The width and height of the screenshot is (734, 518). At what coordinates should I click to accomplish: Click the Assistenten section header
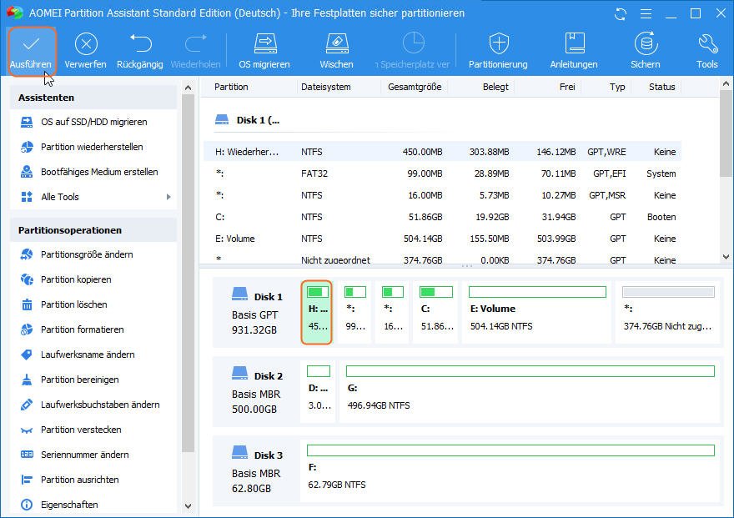[x=93, y=98]
